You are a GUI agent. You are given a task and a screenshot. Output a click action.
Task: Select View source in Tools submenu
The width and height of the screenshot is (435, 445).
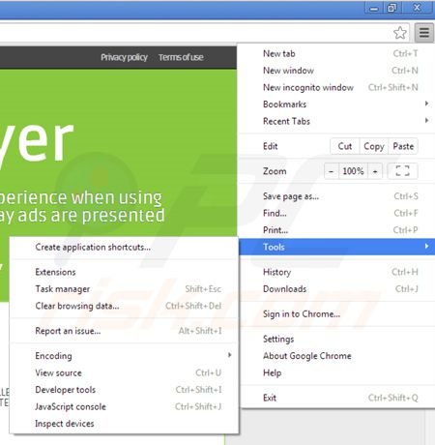pyautogui.click(x=124, y=372)
